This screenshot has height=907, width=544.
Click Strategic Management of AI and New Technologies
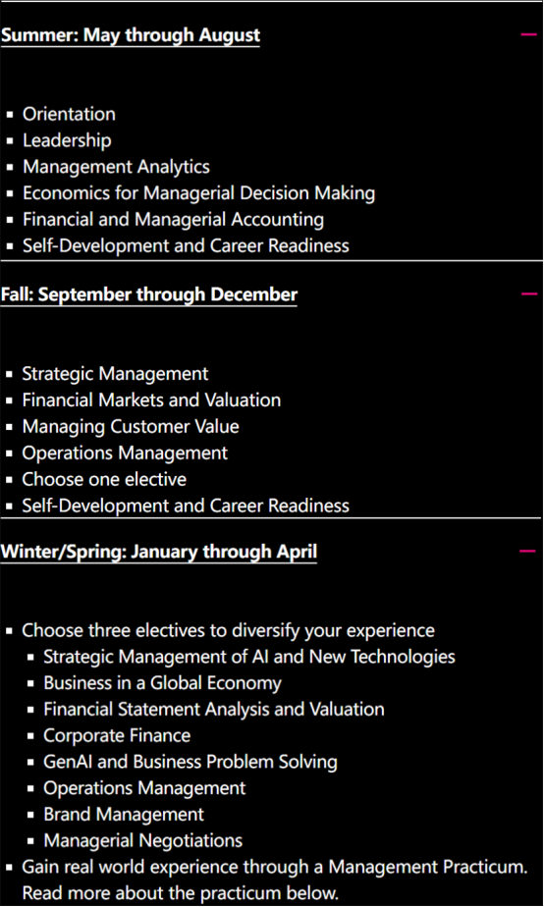click(x=249, y=657)
